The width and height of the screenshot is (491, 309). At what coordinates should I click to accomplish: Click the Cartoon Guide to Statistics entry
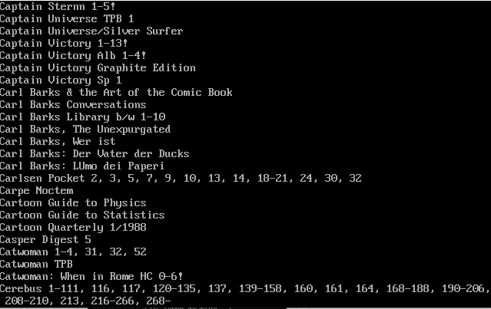coord(82,215)
